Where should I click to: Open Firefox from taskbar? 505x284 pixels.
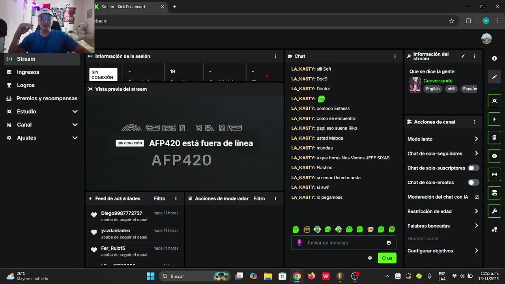(311, 277)
